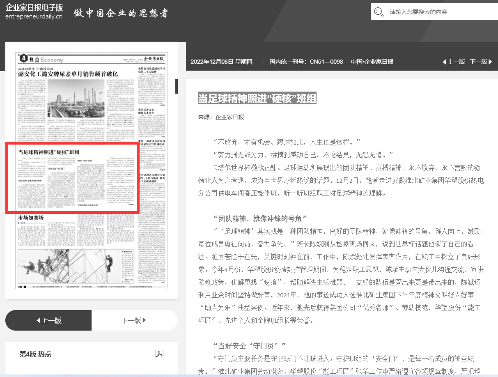Go to previous page via top 上一版 link
This screenshot has width=498, height=377.
456,62
